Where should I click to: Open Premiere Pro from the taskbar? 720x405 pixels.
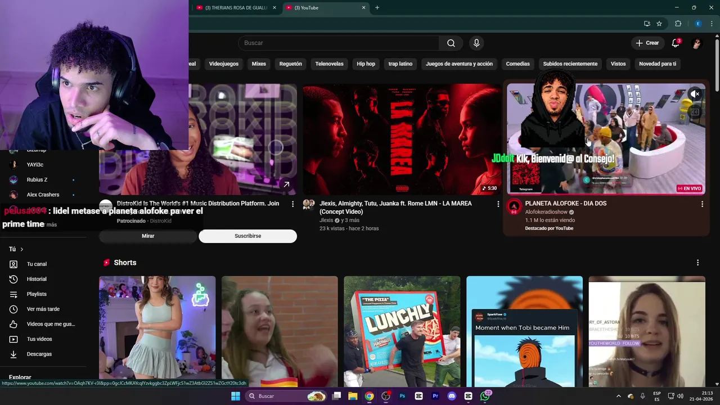point(435,396)
